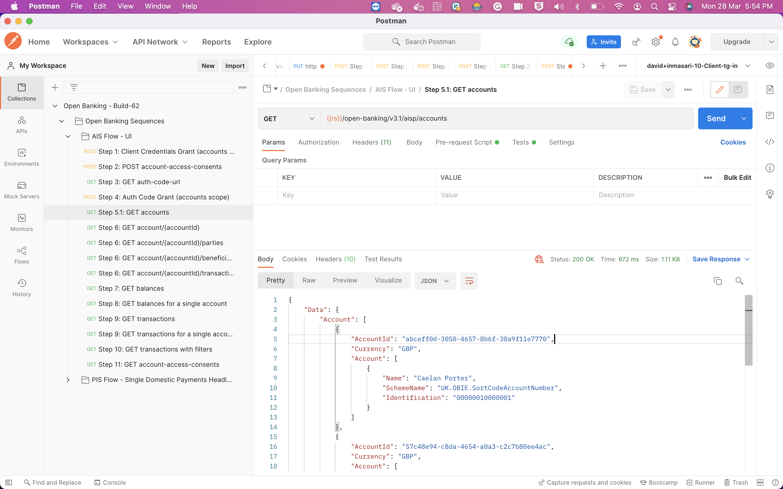The height and width of the screenshot is (489, 783).
Task: Search the response body with magnifier icon
Action: coord(739,281)
